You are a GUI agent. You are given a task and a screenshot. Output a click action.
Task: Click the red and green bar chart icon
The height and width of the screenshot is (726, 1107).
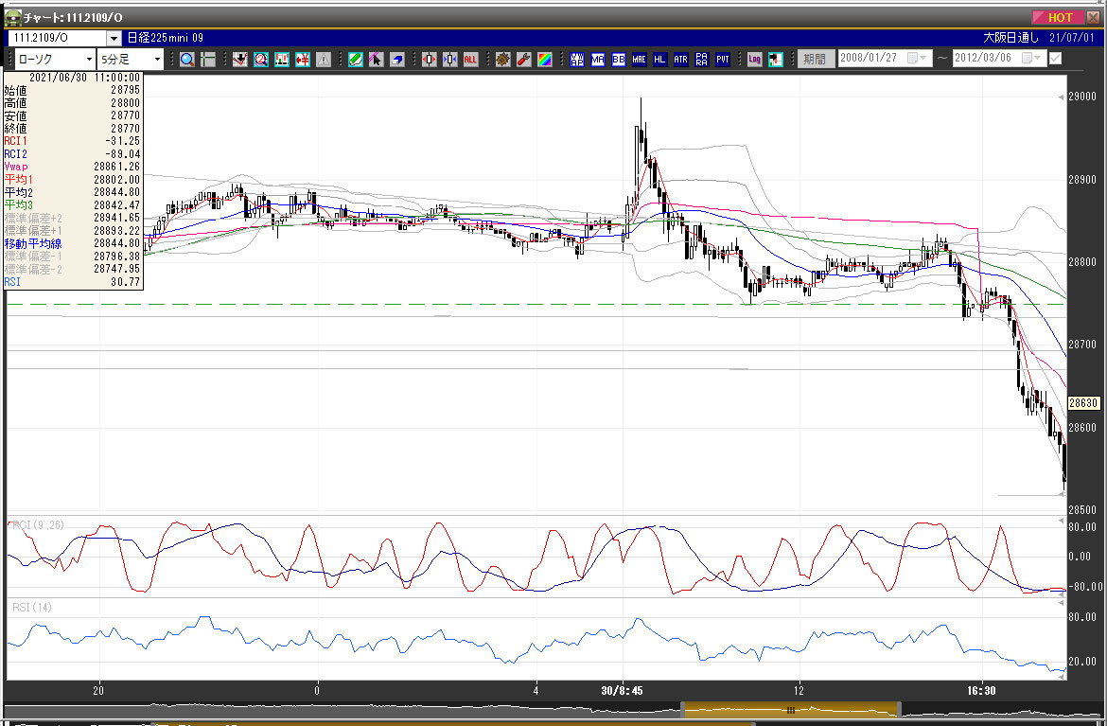click(282, 60)
